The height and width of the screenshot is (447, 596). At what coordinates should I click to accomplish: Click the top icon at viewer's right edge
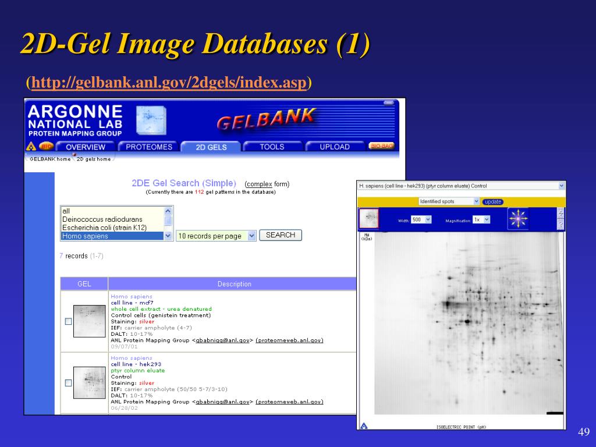click(561, 213)
